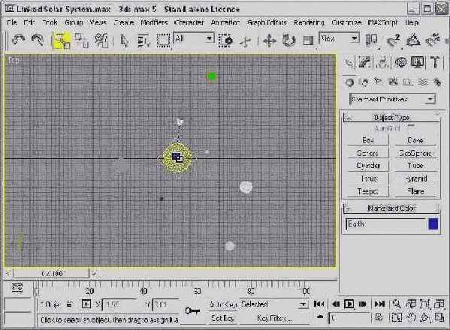Click the Torus primitive button

point(368,178)
